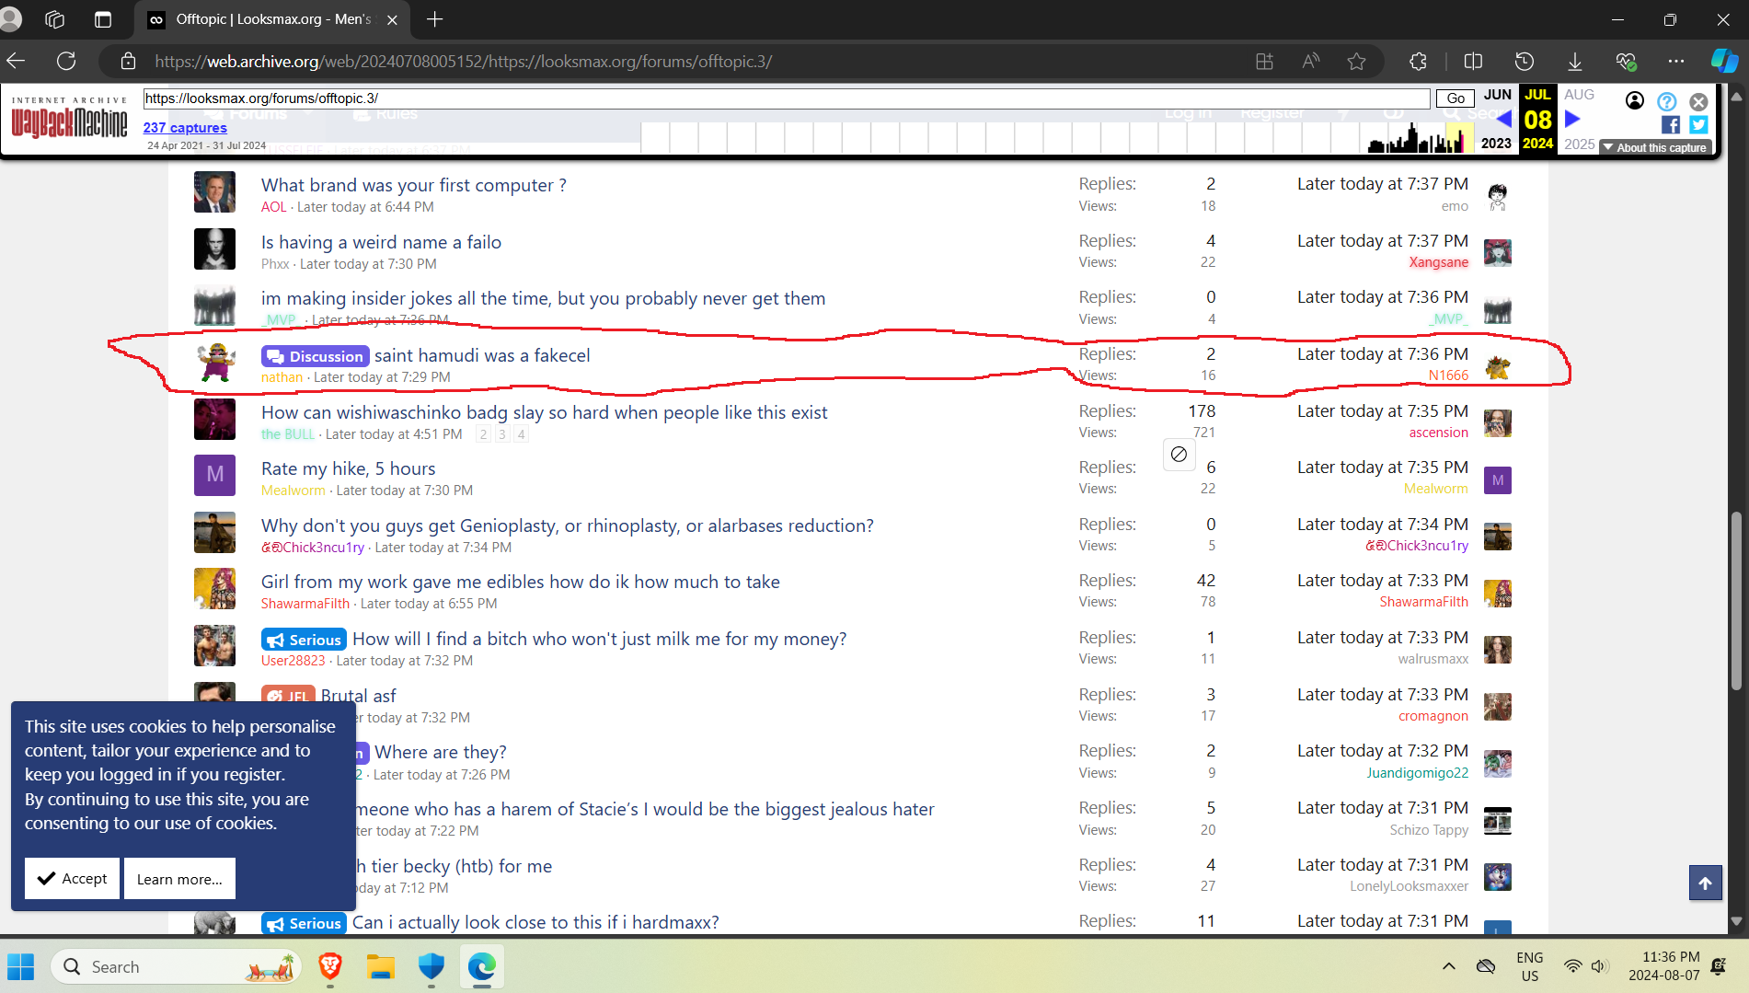
Task: Click the 237 captures link
Action: click(185, 128)
